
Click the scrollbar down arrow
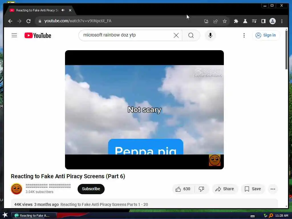(286, 206)
